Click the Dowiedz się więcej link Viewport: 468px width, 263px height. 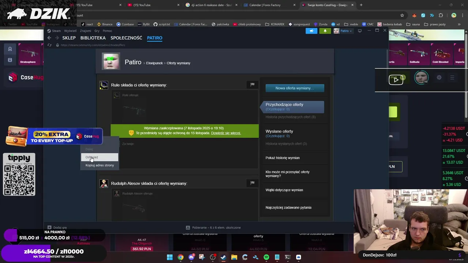coord(226,133)
